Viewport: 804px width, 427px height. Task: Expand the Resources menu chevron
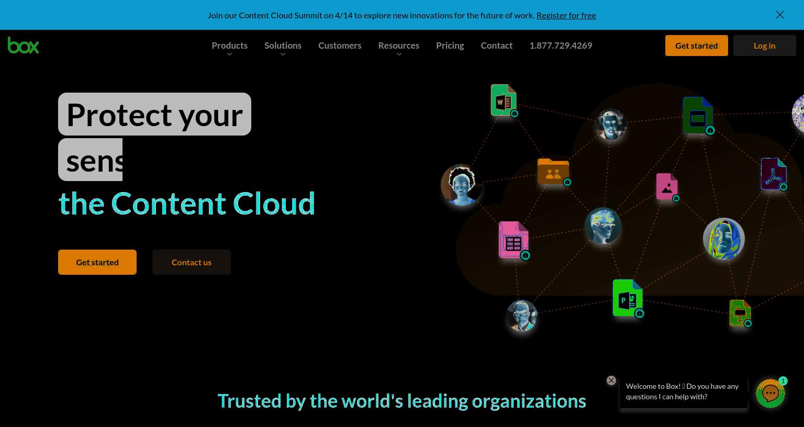(399, 54)
